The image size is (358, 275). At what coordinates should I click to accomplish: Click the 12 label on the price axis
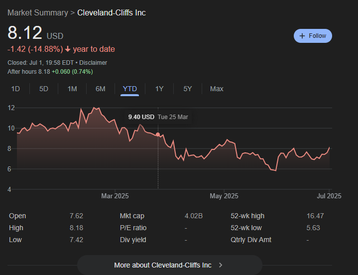coord(11,108)
